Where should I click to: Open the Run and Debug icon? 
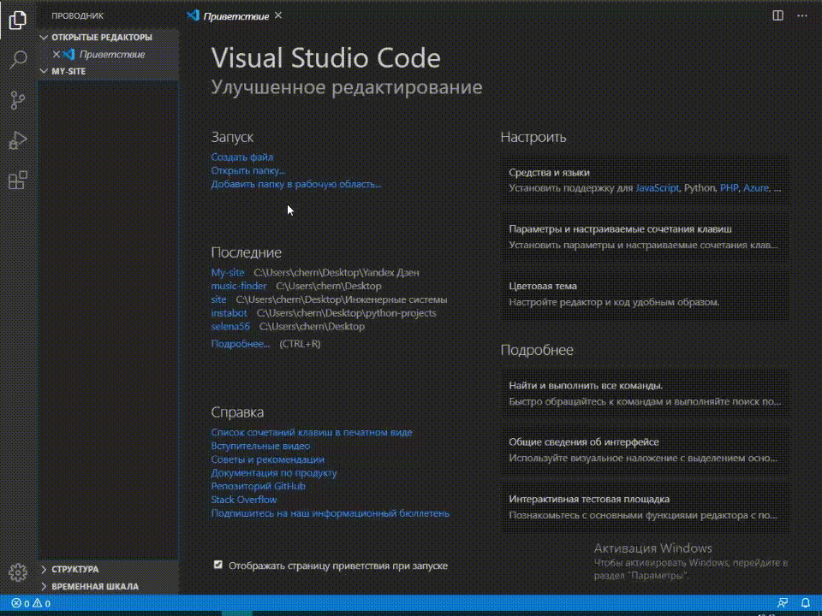pos(18,140)
